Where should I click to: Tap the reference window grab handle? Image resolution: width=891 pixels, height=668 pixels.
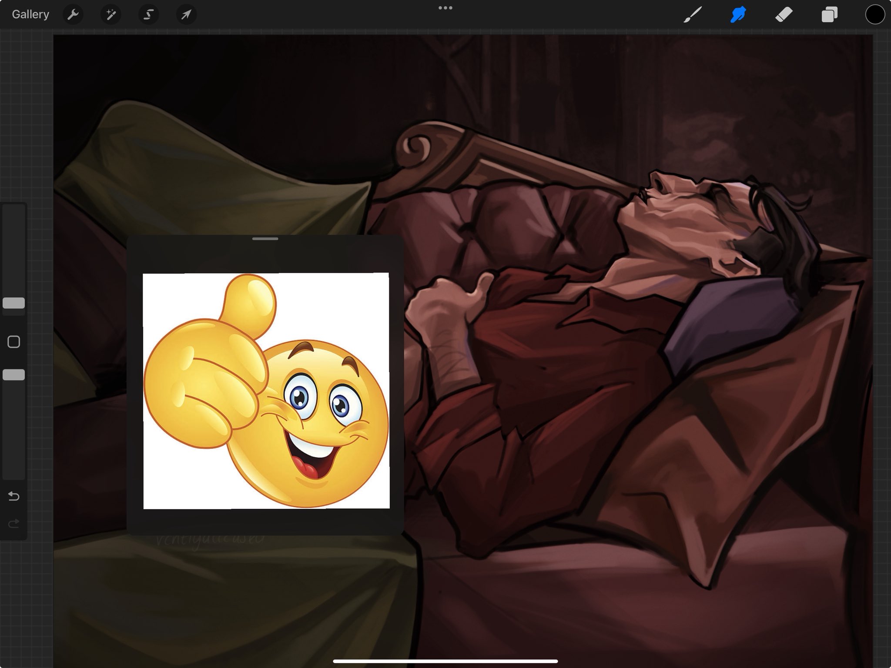pyautogui.click(x=265, y=239)
